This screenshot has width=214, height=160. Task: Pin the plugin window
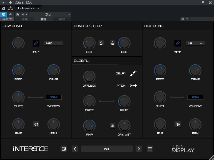203,3
